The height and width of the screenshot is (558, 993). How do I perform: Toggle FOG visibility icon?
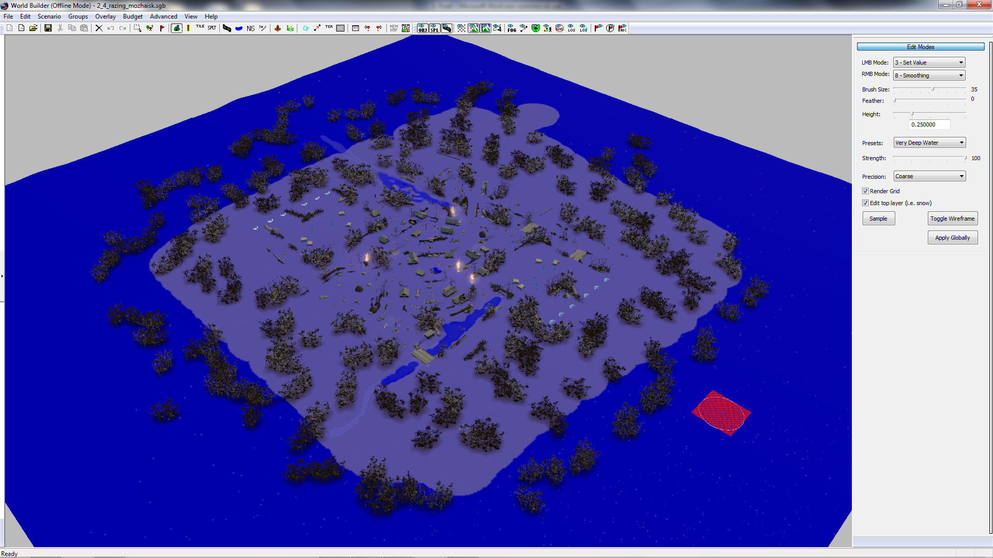pyautogui.click(x=511, y=28)
